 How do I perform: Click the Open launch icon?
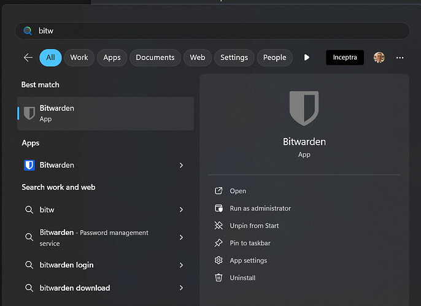click(x=218, y=191)
